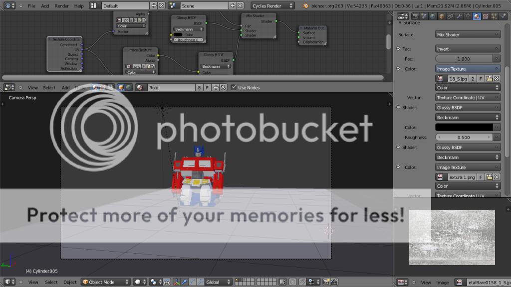Select the texture nodes tree type
511x287 pixels.
103,87
